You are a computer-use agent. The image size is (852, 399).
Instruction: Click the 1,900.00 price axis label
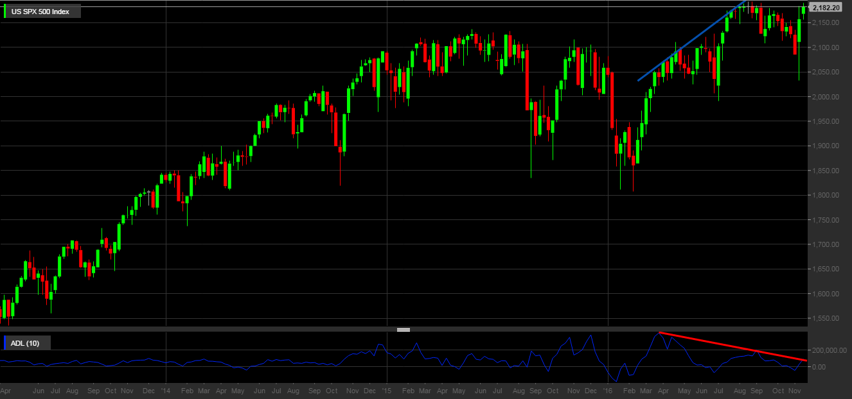826,146
